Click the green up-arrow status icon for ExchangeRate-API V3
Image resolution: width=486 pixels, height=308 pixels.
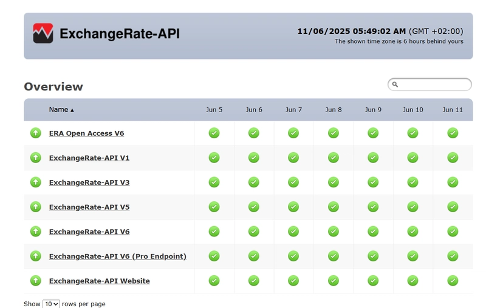[36, 182]
